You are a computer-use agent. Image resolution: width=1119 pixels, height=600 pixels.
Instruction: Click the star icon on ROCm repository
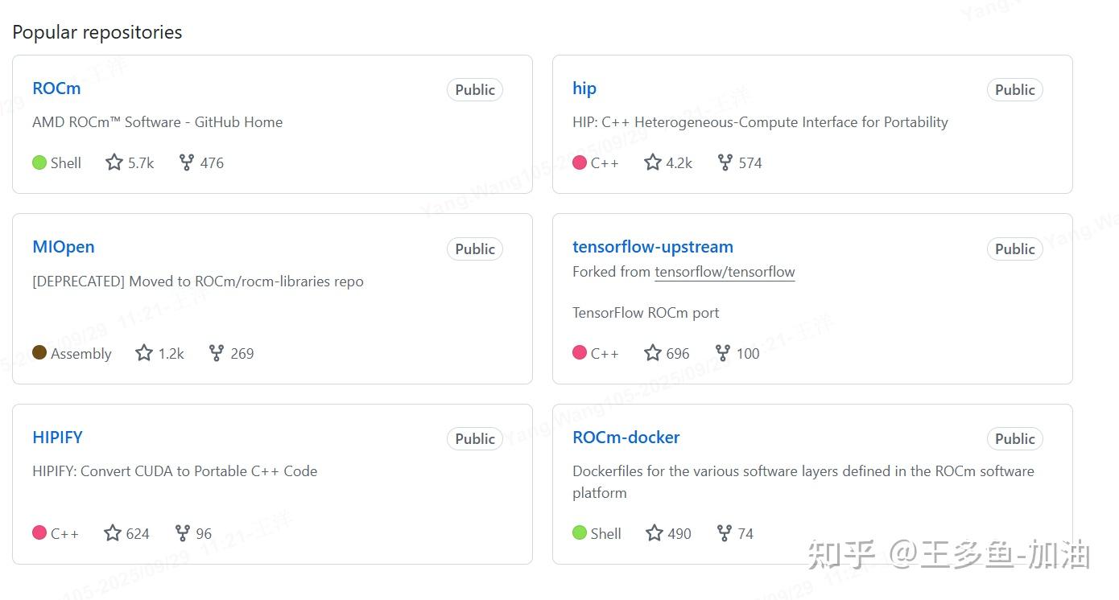coord(114,162)
